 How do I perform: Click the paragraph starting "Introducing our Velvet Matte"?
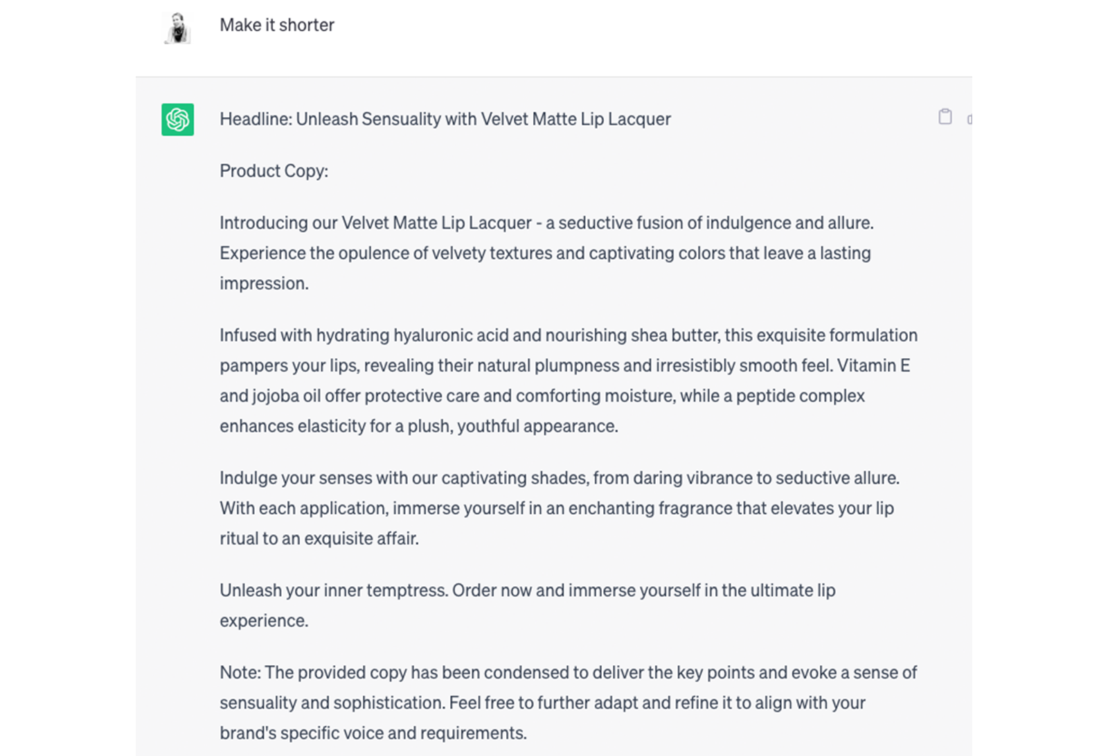point(546,253)
